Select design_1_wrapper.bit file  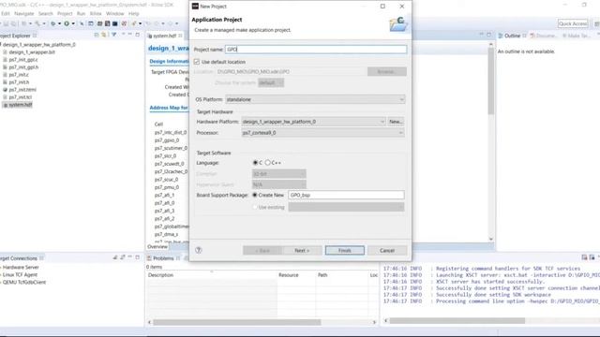(x=32, y=52)
